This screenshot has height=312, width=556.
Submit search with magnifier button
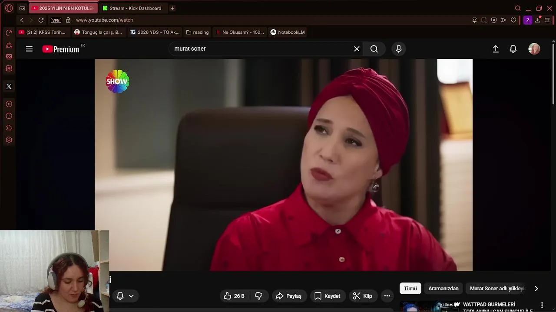[x=374, y=49]
